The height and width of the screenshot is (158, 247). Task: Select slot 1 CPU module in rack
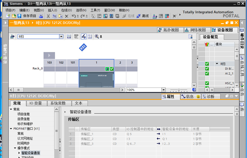(97, 73)
